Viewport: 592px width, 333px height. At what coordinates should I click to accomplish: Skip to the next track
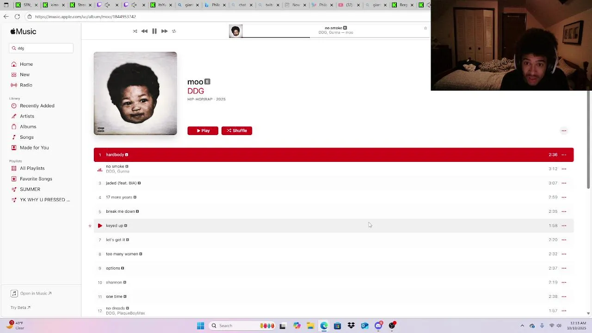(x=164, y=31)
